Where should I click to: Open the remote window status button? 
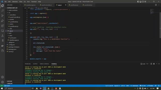2,86
